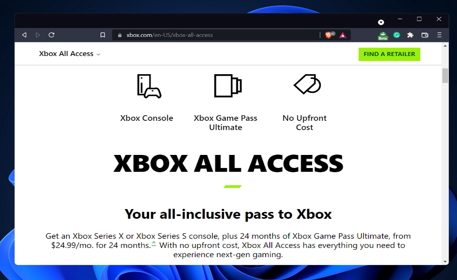Click the No Upfront Cost label

click(x=305, y=122)
